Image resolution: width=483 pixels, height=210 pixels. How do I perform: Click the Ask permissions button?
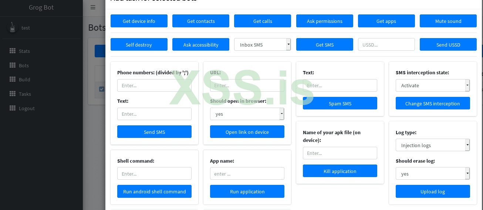click(x=325, y=21)
